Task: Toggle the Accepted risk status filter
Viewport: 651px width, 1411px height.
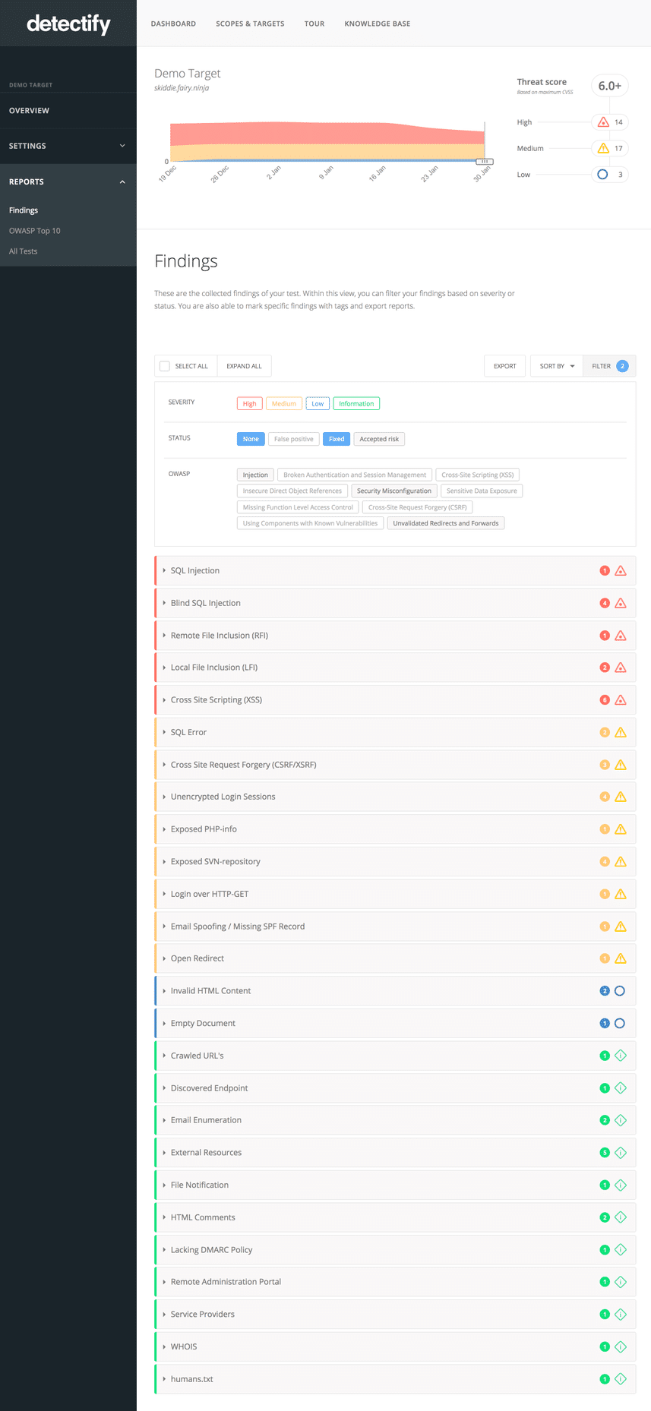Action: (x=379, y=439)
